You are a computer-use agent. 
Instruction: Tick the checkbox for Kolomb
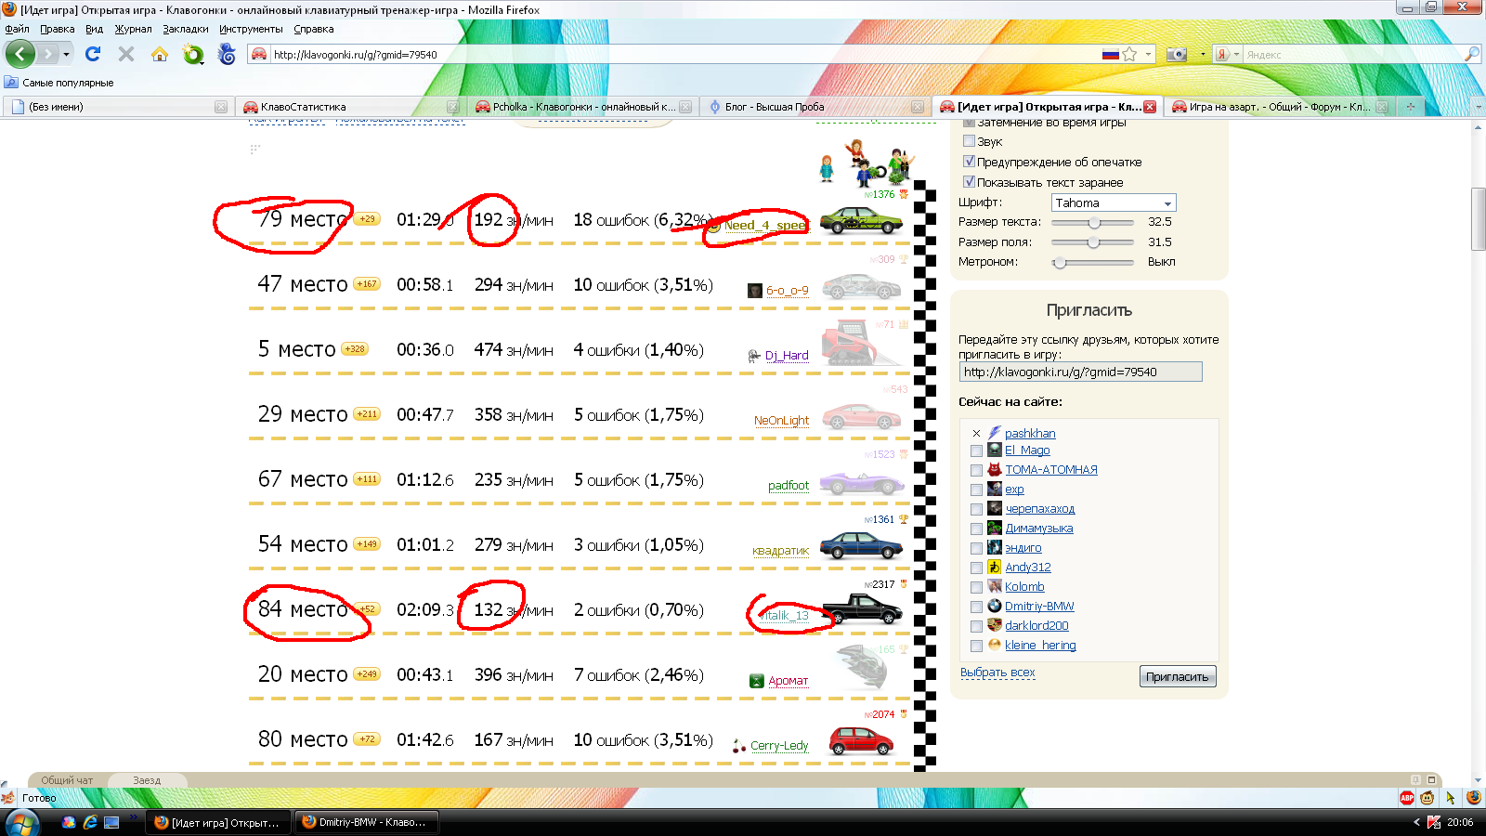coord(976,587)
